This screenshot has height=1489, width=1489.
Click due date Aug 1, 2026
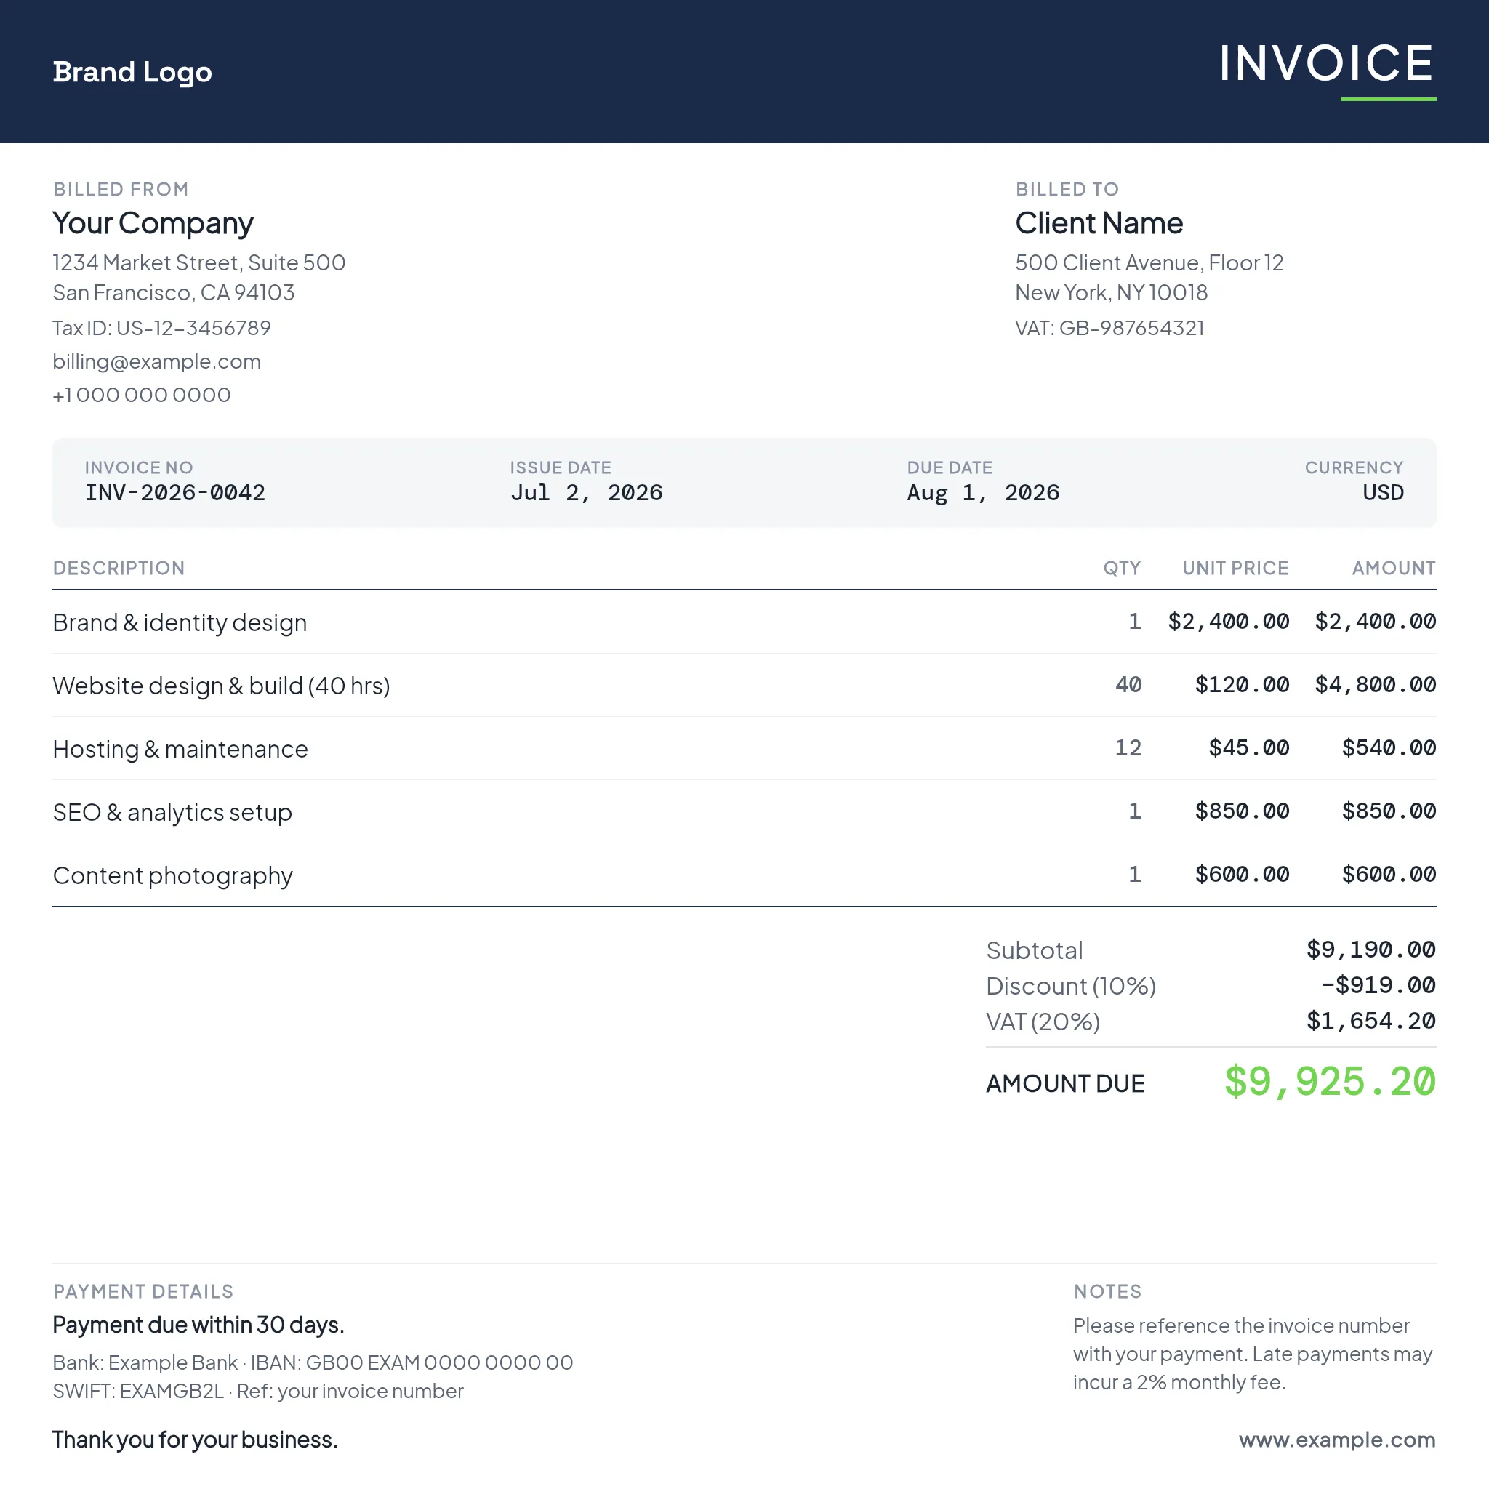[983, 492]
